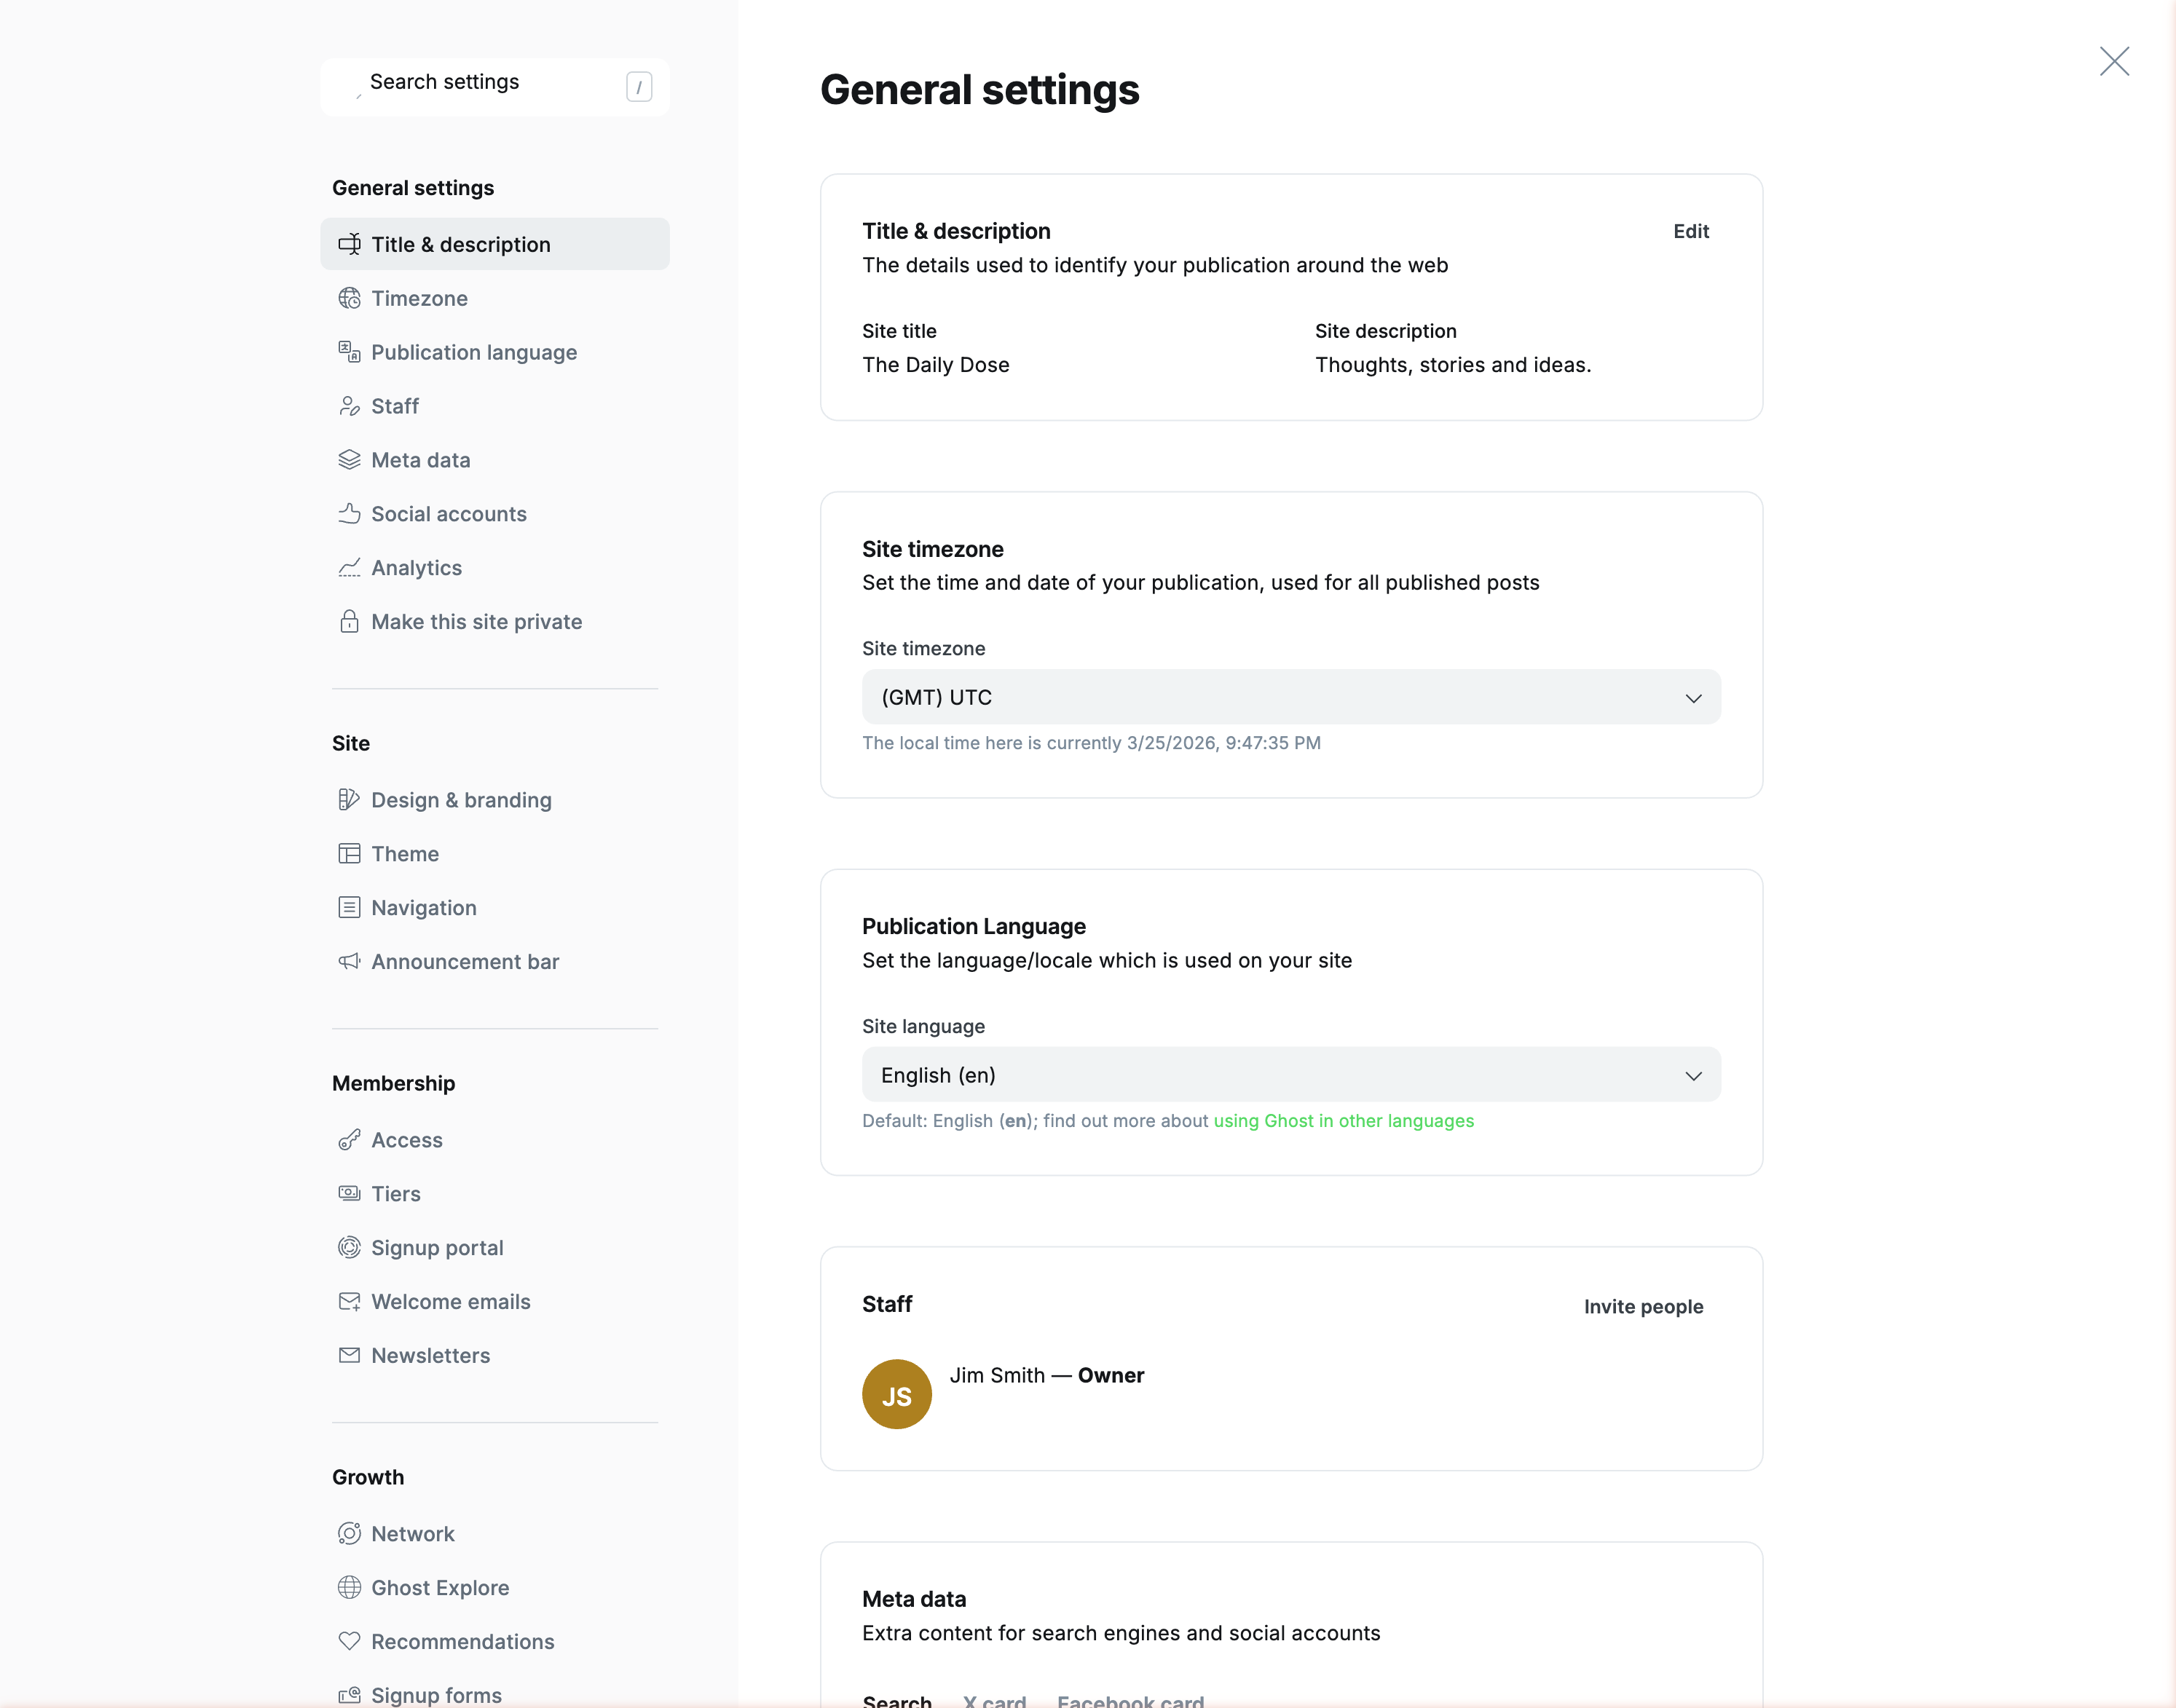Click the Ghost Explore globe icon
Image resolution: width=2176 pixels, height=1708 pixels.
point(349,1587)
